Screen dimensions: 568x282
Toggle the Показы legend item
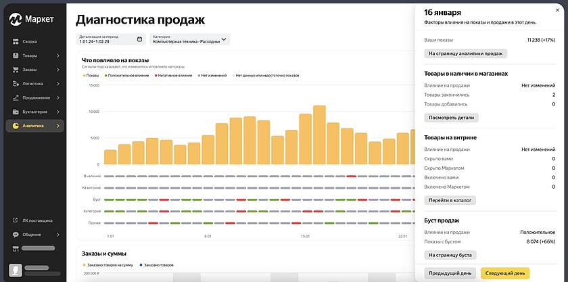pos(91,75)
